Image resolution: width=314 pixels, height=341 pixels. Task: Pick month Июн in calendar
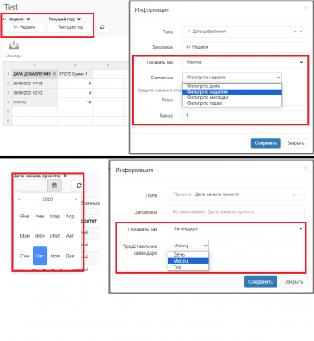[40, 236]
